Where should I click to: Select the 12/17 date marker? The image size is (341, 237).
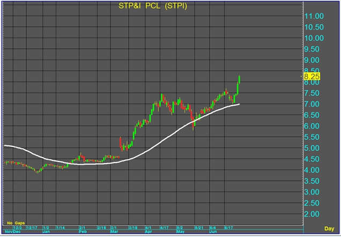pos(32,228)
